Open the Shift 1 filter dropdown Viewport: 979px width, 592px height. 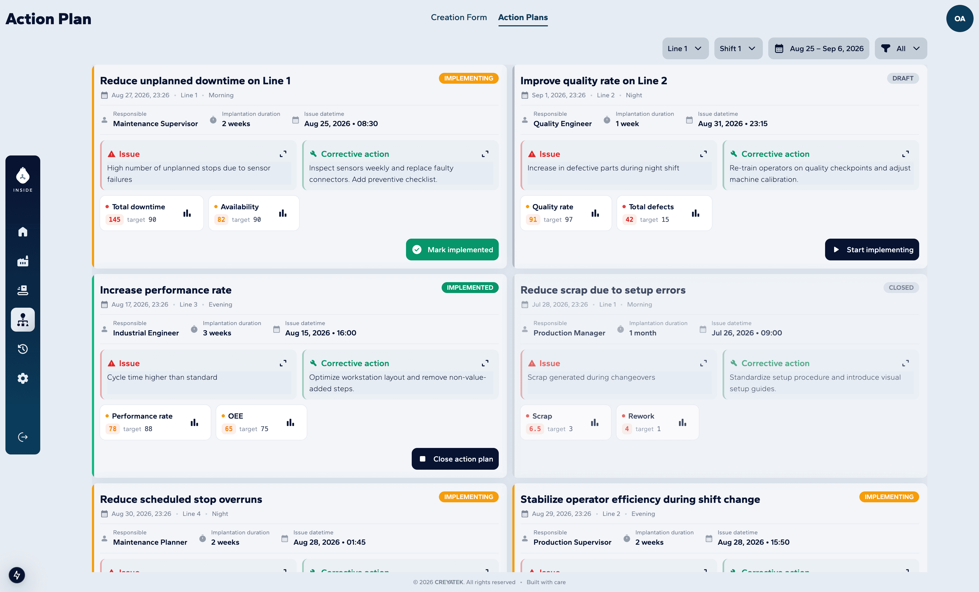pos(738,48)
